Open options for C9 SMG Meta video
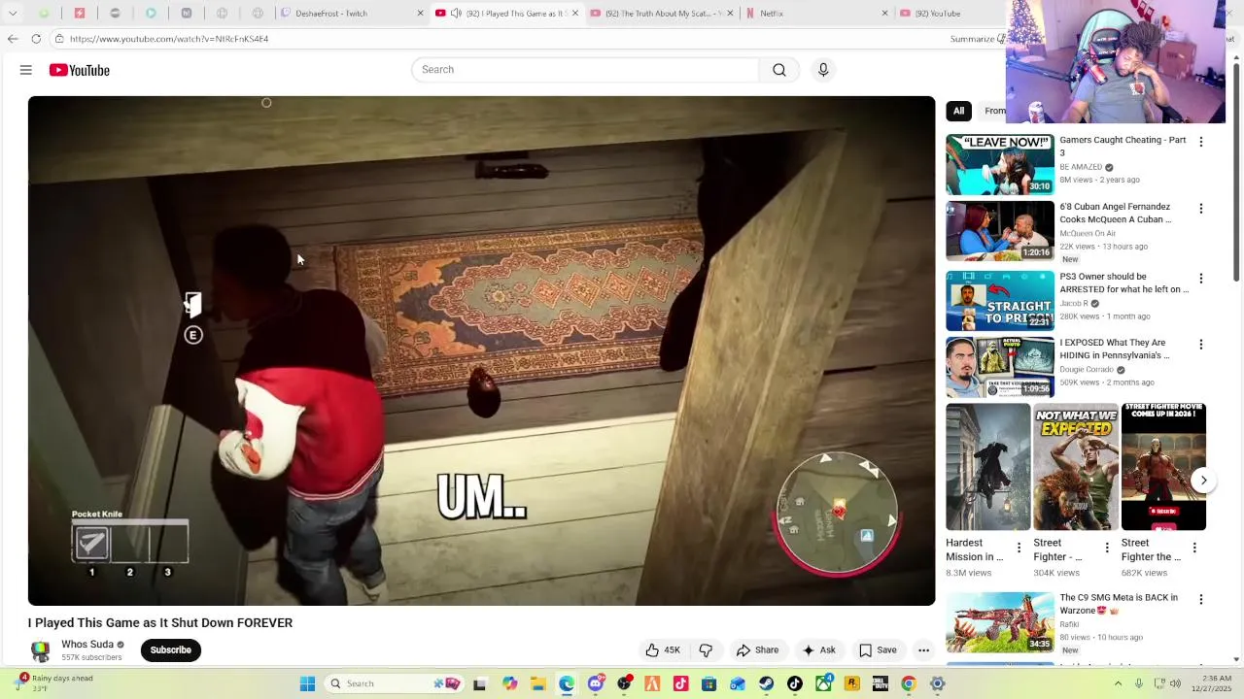This screenshot has width=1244, height=699. [x=1201, y=600]
